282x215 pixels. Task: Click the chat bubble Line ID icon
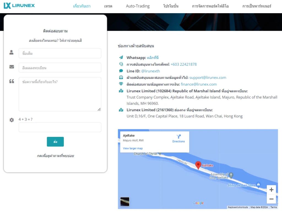click(121, 71)
